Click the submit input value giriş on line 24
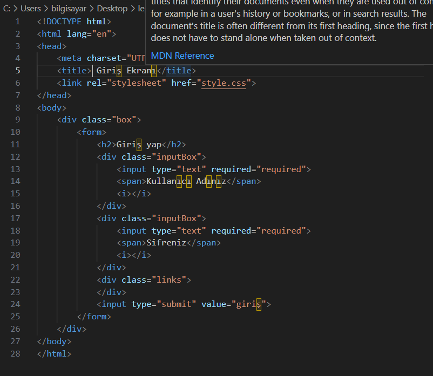This screenshot has height=376, width=433. (x=248, y=304)
